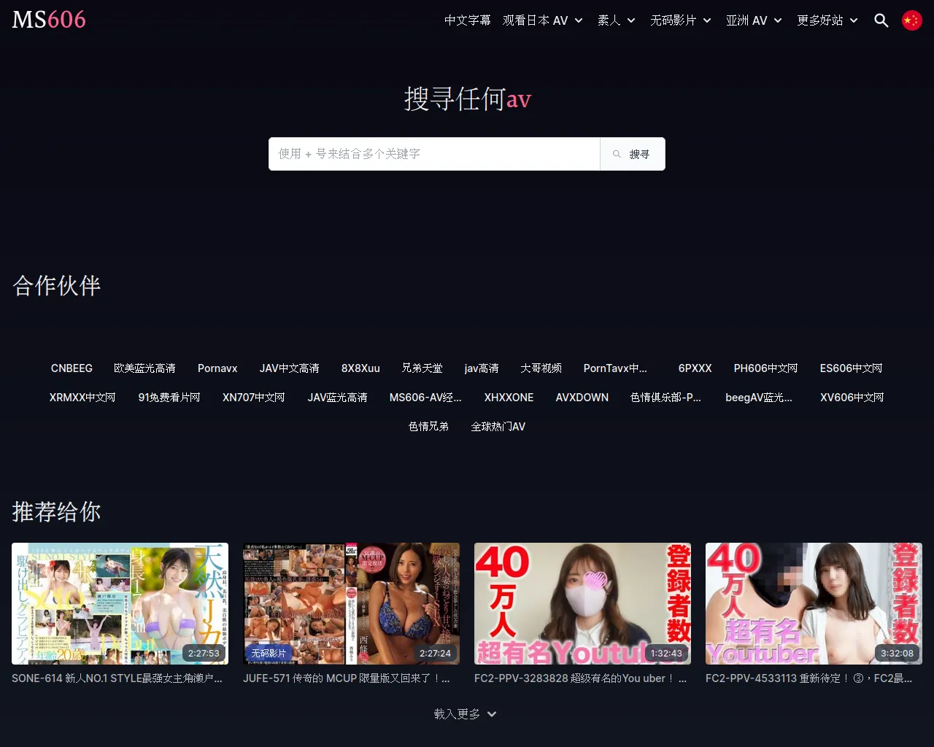Open the JAV蓝光高清 partner link
The height and width of the screenshot is (747, 934).
[337, 398]
